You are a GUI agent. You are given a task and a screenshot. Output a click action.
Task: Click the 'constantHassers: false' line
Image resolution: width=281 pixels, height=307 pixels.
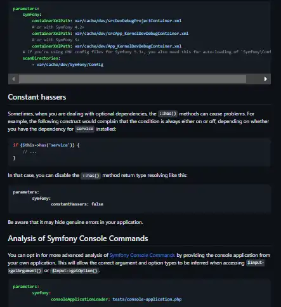pyautogui.click(x=77, y=204)
